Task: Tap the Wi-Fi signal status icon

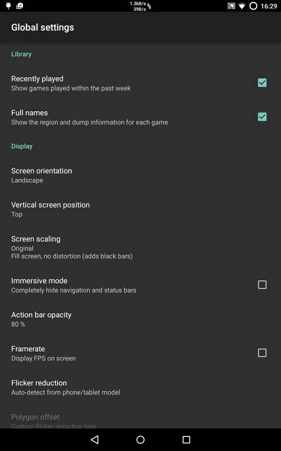Action: click(242, 6)
